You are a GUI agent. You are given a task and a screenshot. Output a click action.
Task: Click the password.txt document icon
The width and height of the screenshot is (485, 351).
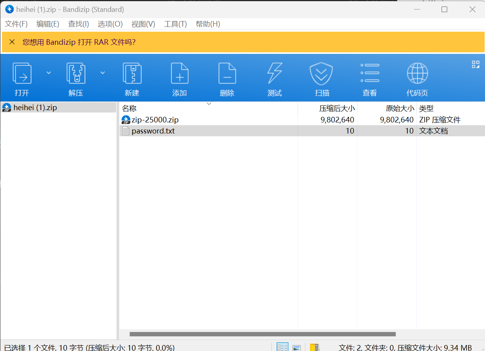(x=126, y=131)
